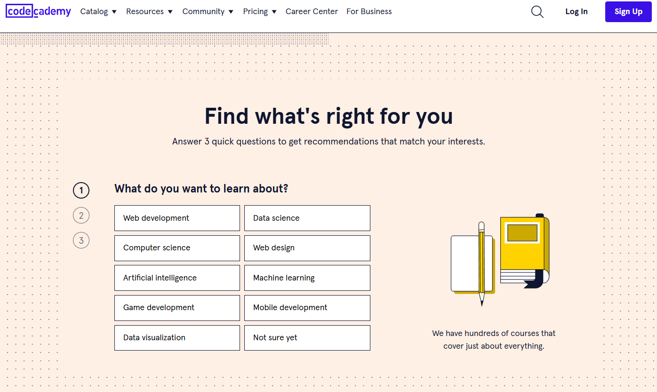Expand the Catalog dropdown menu
Viewport: 657px width, 392px height.
(x=98, y=11)
